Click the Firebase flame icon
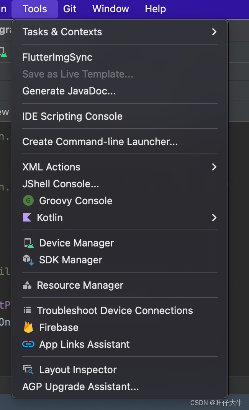The width and height of the screenshot is (249, 410). pyautogui.click(x=28, y=327)
